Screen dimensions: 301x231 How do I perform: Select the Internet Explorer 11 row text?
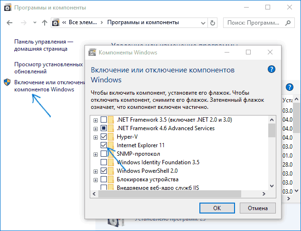(x=141, y=145)
